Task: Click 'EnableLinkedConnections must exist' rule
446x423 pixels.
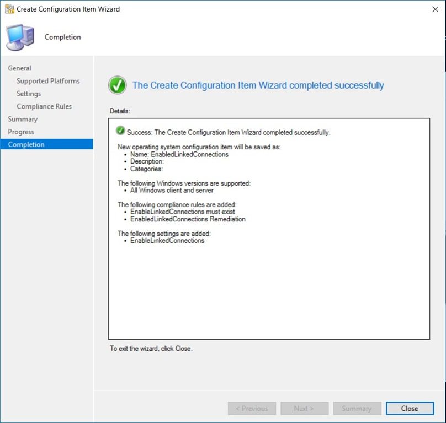Action: pyautogui.click(x=183, y=212)
